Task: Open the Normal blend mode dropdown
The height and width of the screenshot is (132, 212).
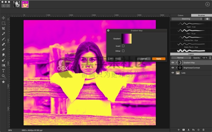Action: [x=181, y=58]
